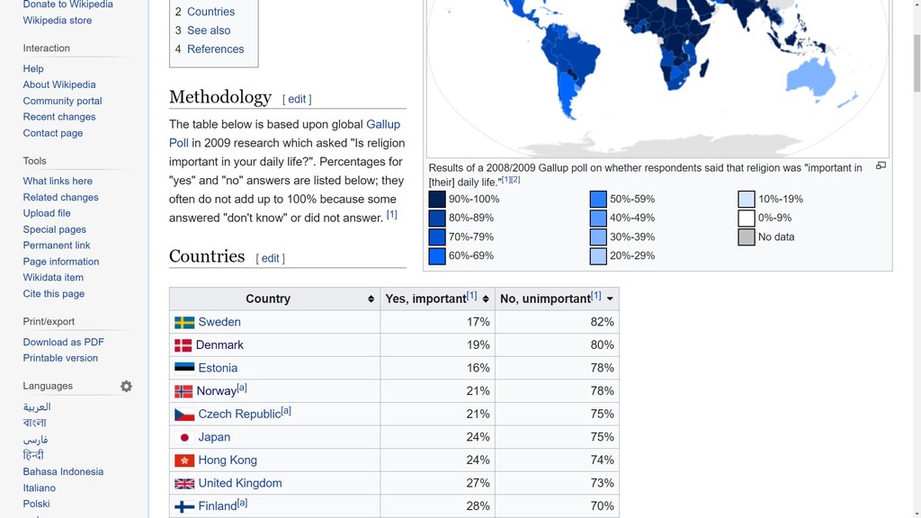Select the 90%-100% legend swatch
The height and width of the screenshot is (518, 921).
click(x=437, y=199)
